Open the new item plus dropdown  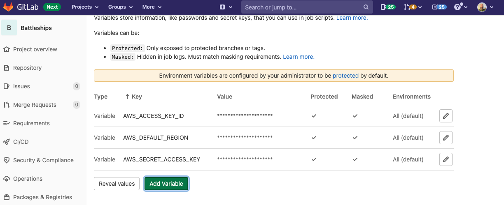pyautogui.click(x=226, y=7)
